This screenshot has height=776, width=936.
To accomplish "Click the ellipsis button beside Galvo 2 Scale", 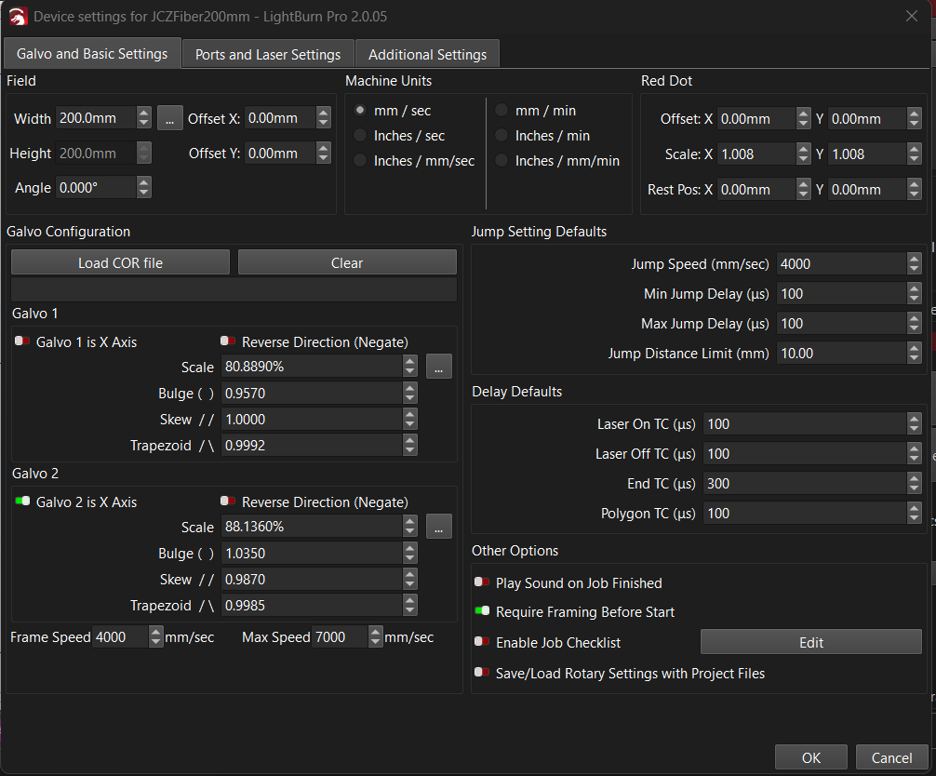I will 439,527.
